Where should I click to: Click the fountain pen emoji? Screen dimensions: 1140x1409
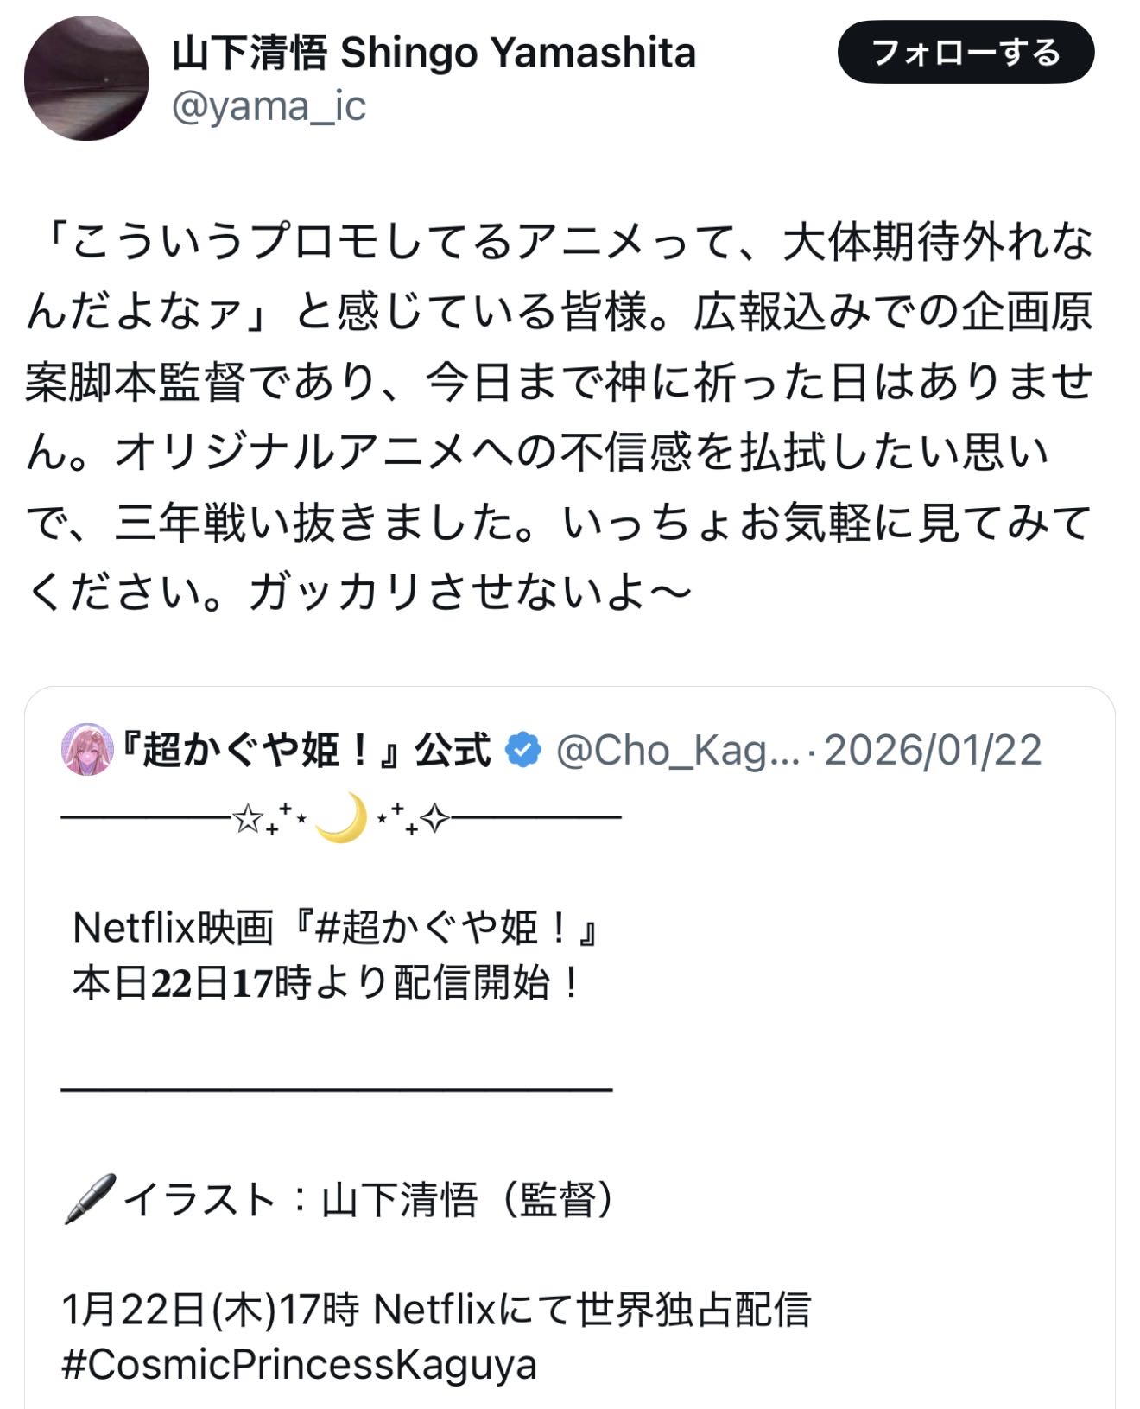tap(89, 1198)
